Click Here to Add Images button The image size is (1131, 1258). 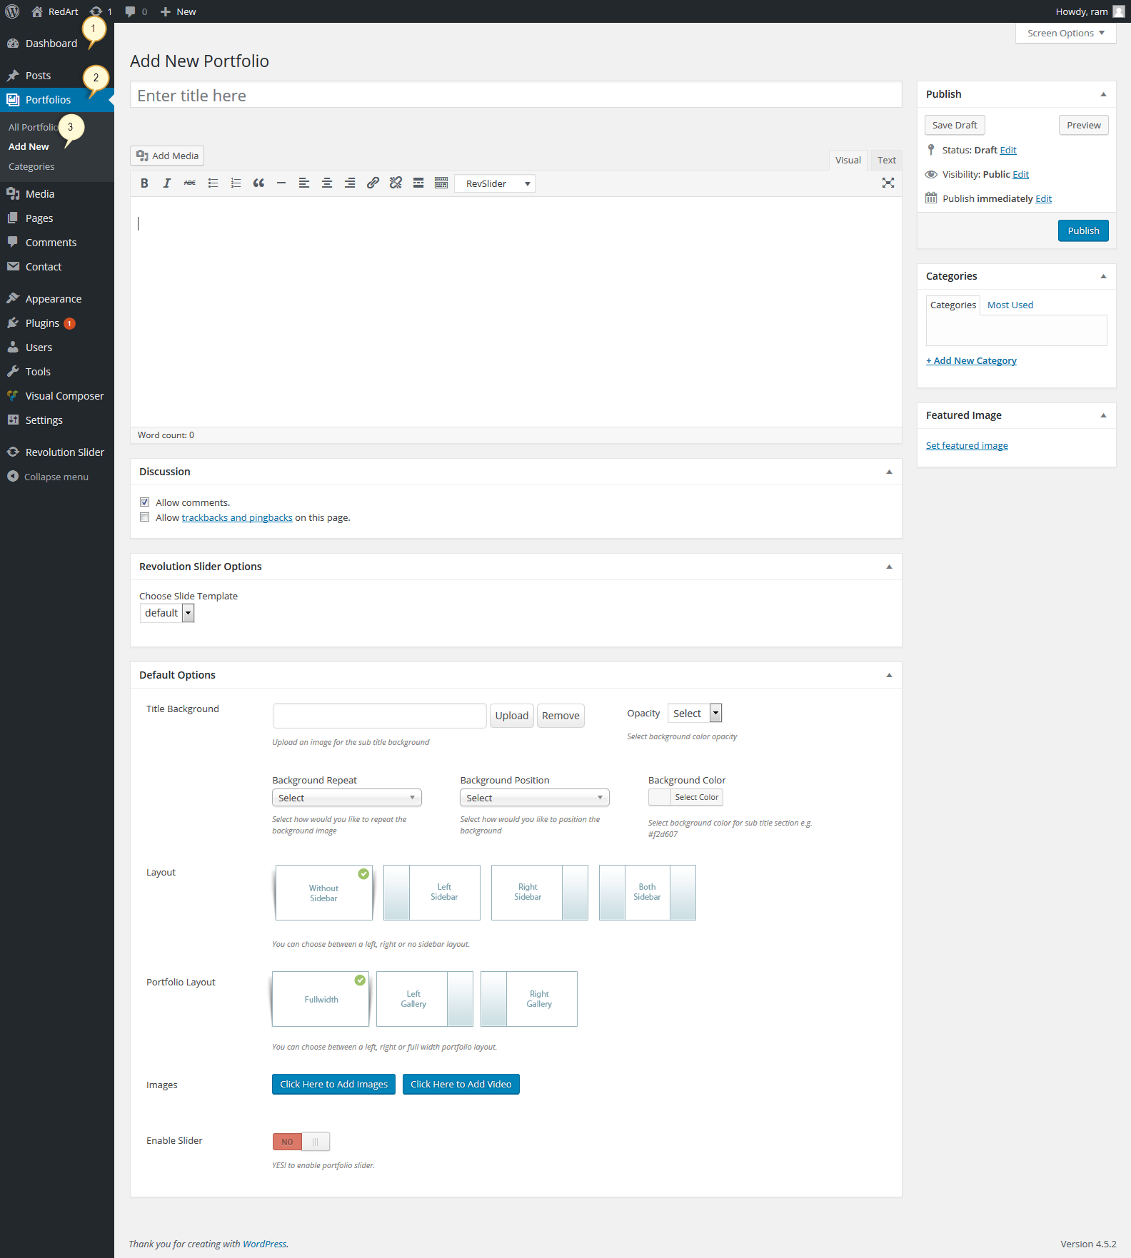(333, 1085)
